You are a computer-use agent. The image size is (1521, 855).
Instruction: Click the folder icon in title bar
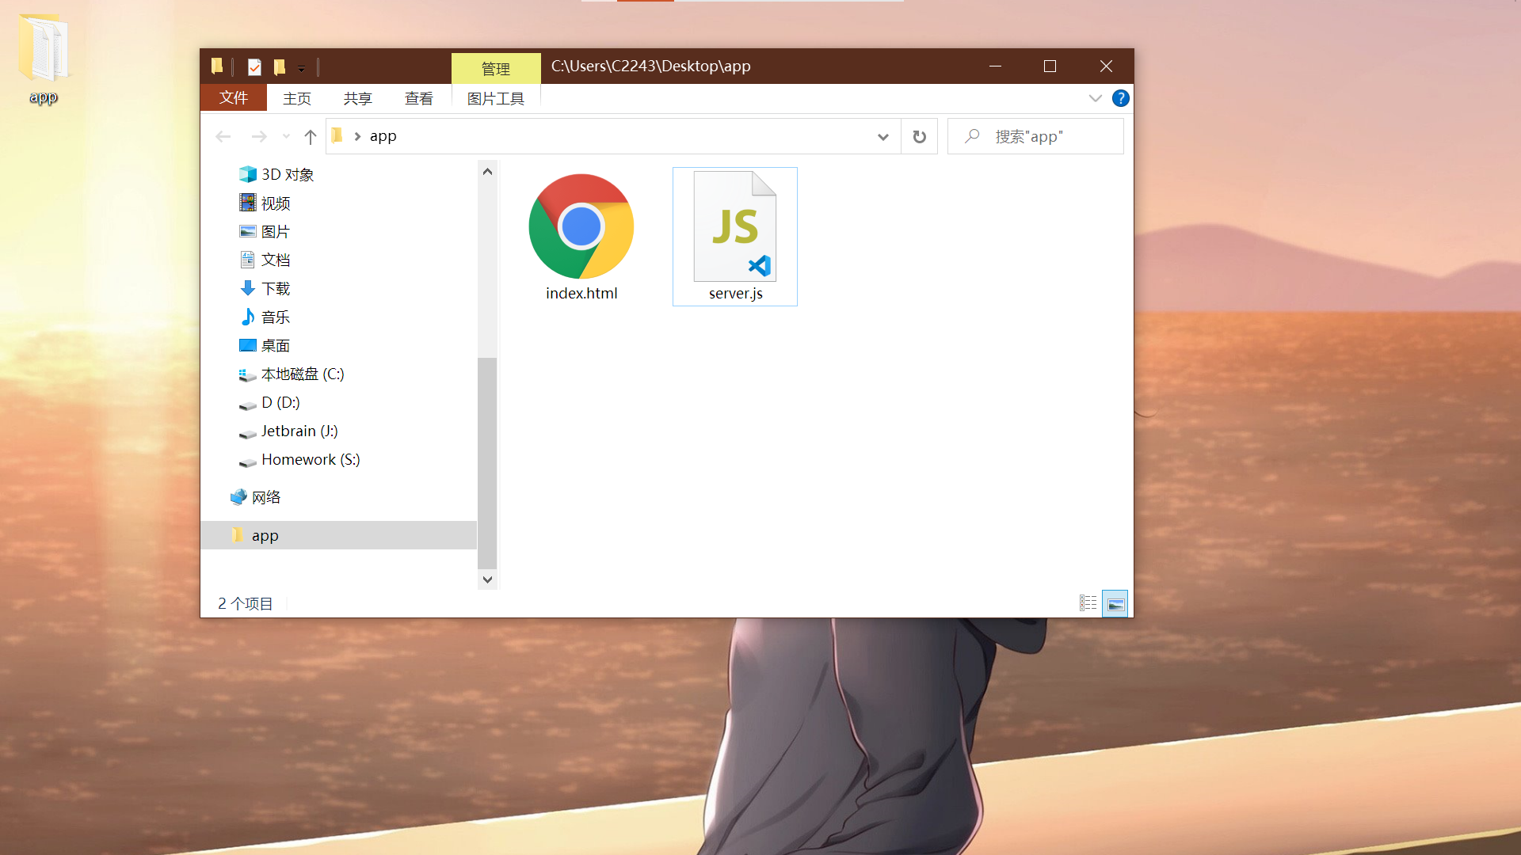click(217, 66)
